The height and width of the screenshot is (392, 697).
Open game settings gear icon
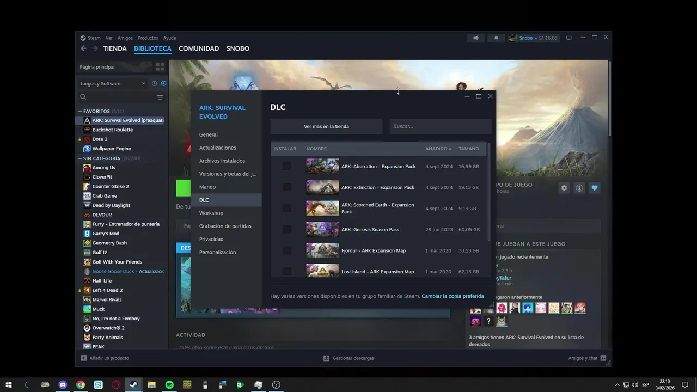(x=564, y=188)
